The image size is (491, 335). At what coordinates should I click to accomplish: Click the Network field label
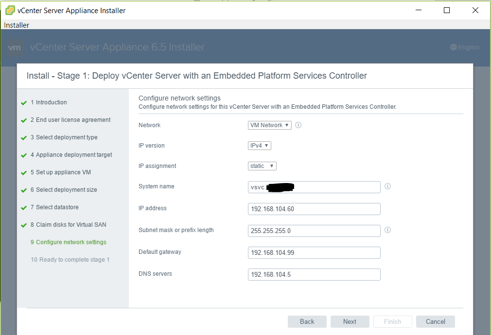(x=149, y=125)
